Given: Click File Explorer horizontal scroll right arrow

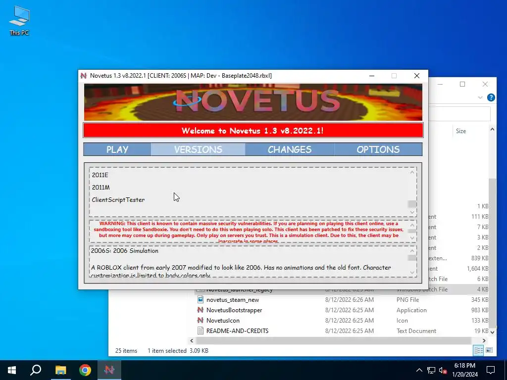Looking at the screenshot, I should tap(484, 340).
